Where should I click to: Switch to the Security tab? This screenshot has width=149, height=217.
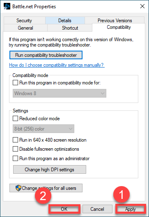pos(24,21)
